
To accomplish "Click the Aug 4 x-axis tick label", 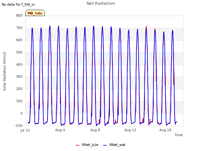I will (x=60, y=130).
